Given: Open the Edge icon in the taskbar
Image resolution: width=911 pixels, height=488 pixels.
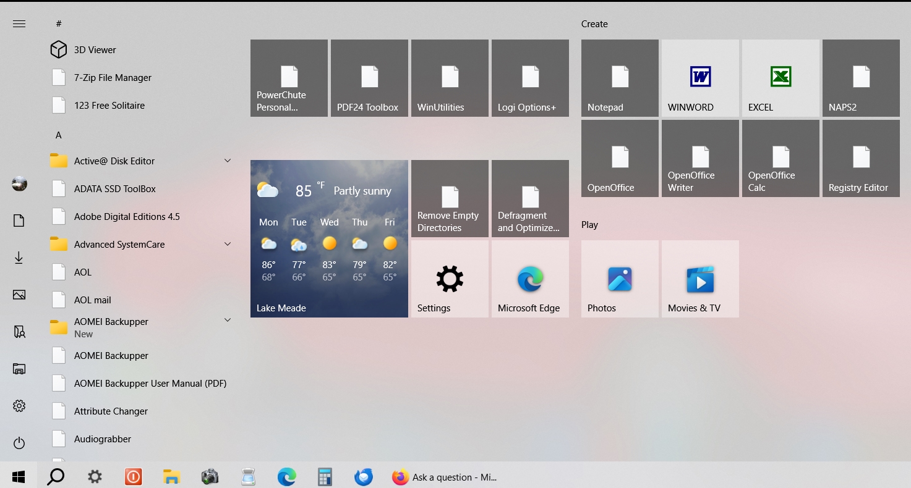Looking at the screenshot, I should tap(286, 477).
